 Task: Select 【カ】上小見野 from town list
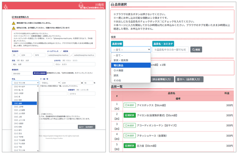(25, 113)
